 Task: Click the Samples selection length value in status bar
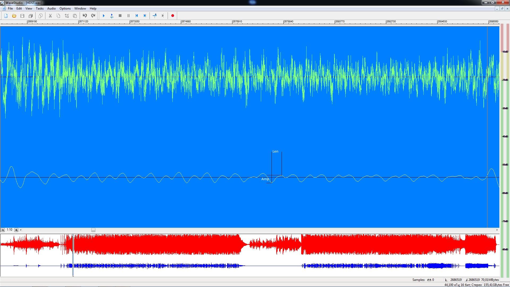pyautogui.click(x=433, y=280)
